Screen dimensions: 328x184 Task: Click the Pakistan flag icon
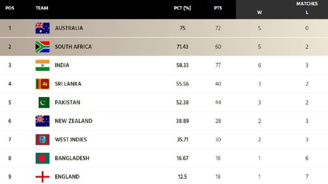(42, 102)
